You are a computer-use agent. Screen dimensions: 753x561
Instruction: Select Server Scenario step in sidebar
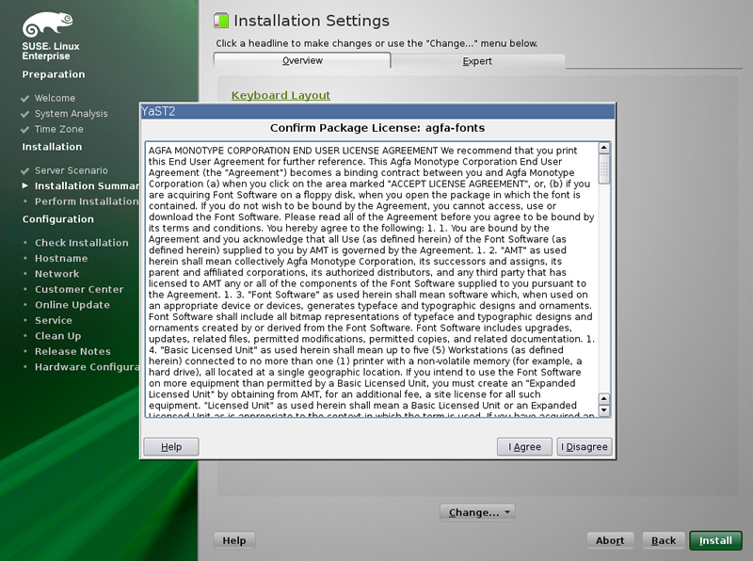pos(72,170)
